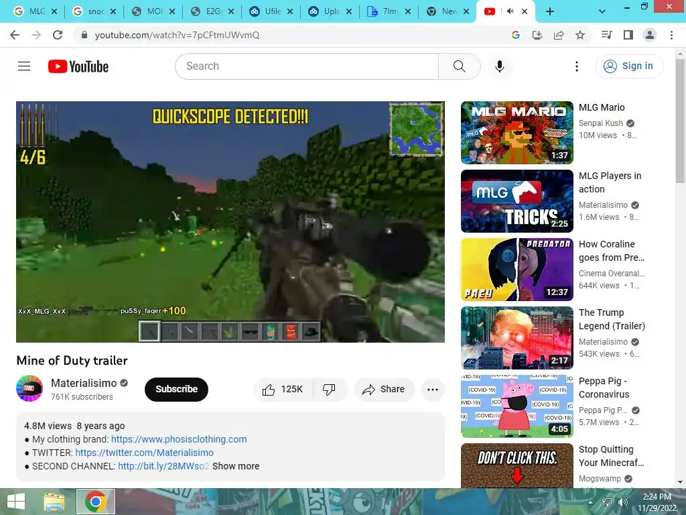Image resolution: width=686 pixels, height=515 pixels.
Task: Open Don't Click This video thumbnail
Action: [x=517, y=465]
